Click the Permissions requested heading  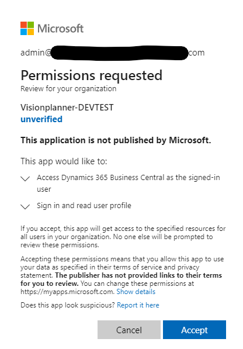91,75
